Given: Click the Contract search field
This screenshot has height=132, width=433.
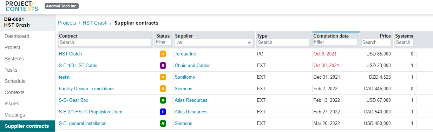Looking at the screenshot, I should pos(105,42).
